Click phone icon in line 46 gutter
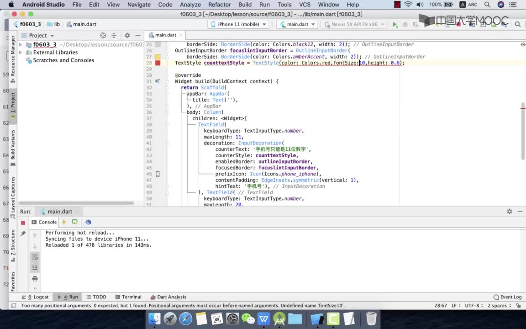The image size is (526, 329). tap(158, 174)
